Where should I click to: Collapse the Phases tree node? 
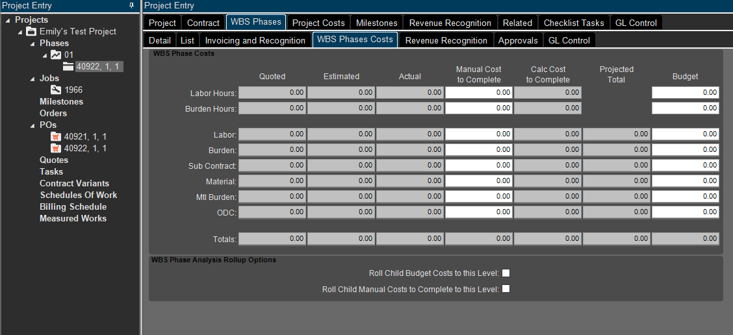[x=32, y=43]
